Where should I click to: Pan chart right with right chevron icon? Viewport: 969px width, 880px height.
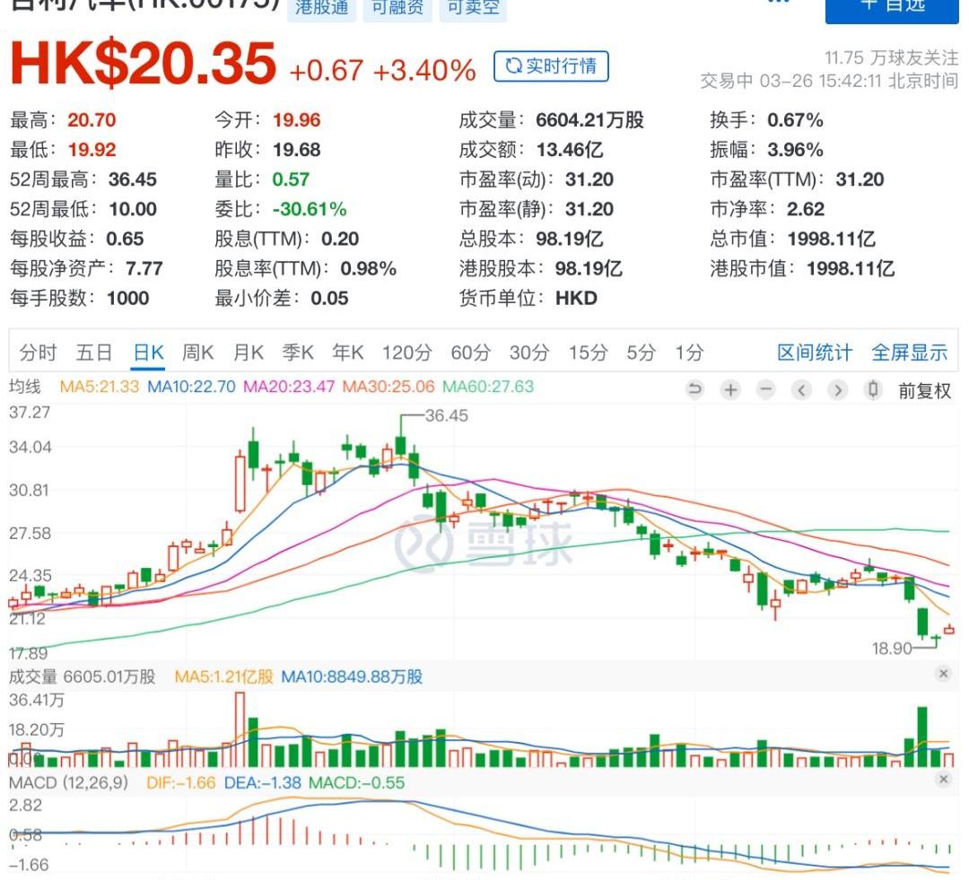point(837,390)
